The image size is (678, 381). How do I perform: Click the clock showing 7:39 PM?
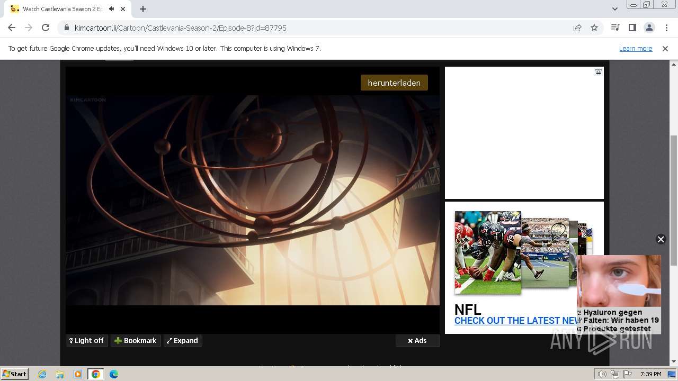(x=650, y=374)
